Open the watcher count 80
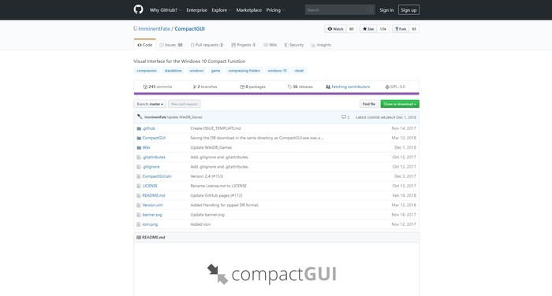The width and height of the screenshot is (552, 296). point(352,29)
